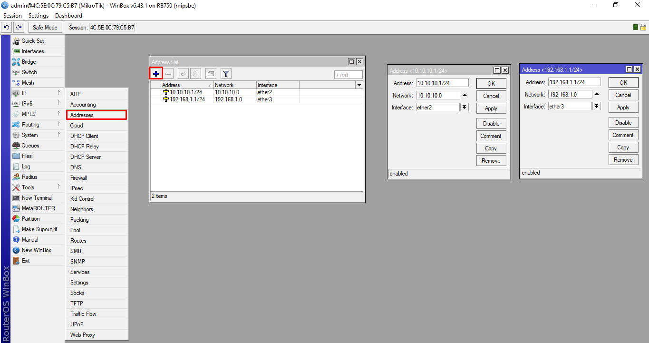The image size is (649, 343).
Task: Click the Undo arrow icon
Action: 7,28
